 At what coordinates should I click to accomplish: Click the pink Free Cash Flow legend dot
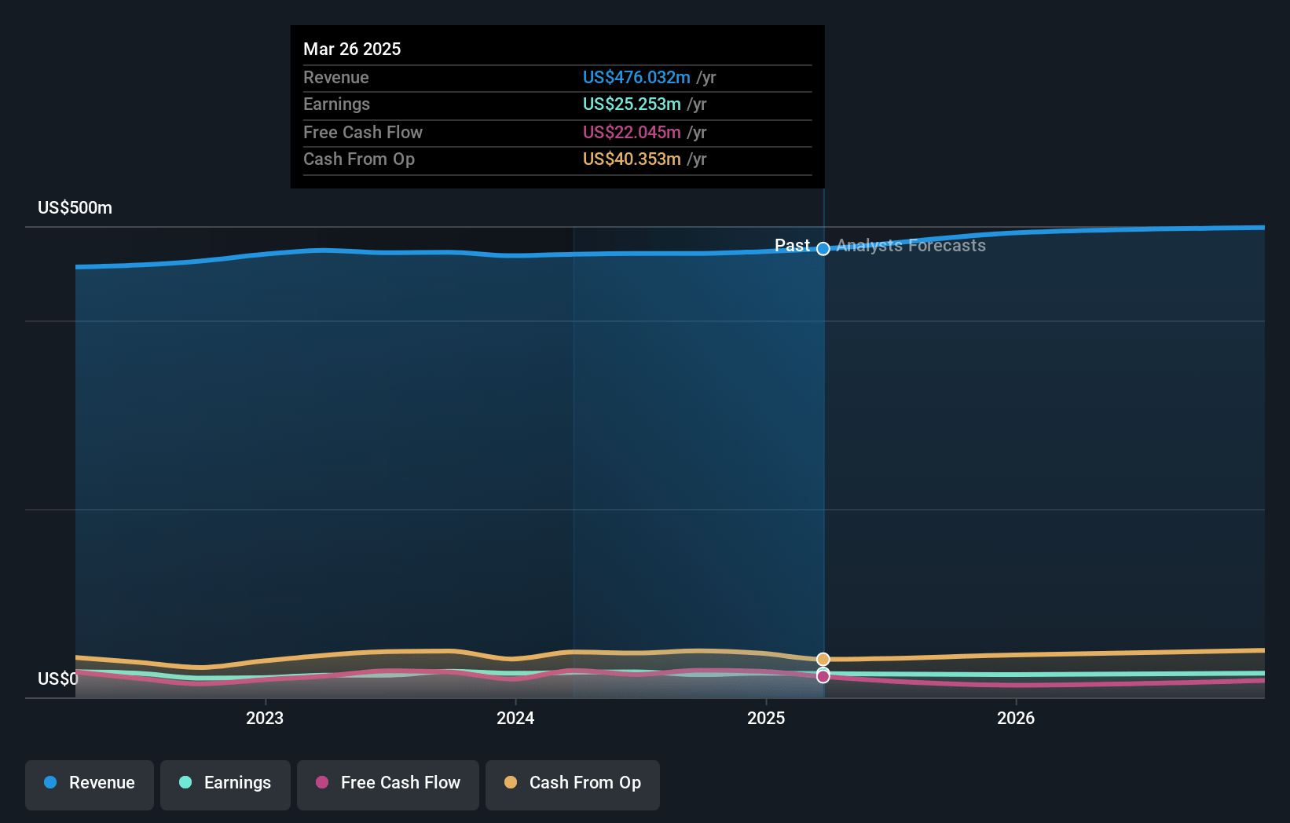pos(322,782)
